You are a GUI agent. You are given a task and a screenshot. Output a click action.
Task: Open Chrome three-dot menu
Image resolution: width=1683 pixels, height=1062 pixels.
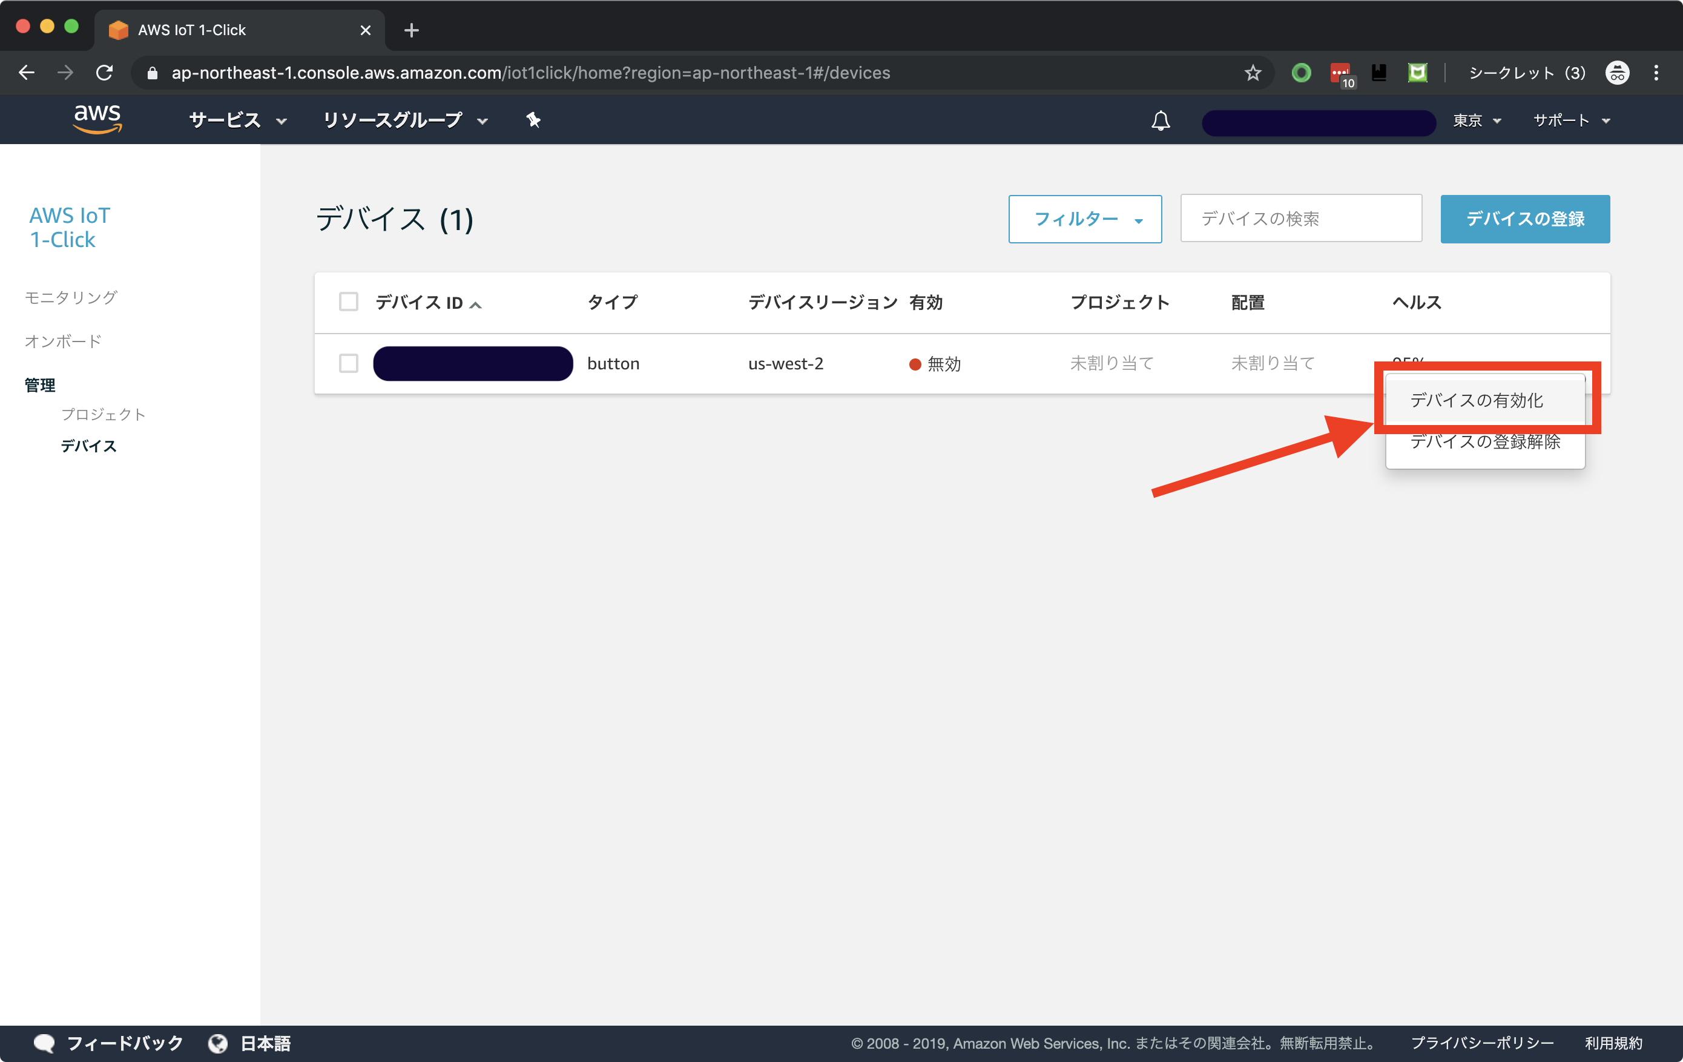(1656, 73)
